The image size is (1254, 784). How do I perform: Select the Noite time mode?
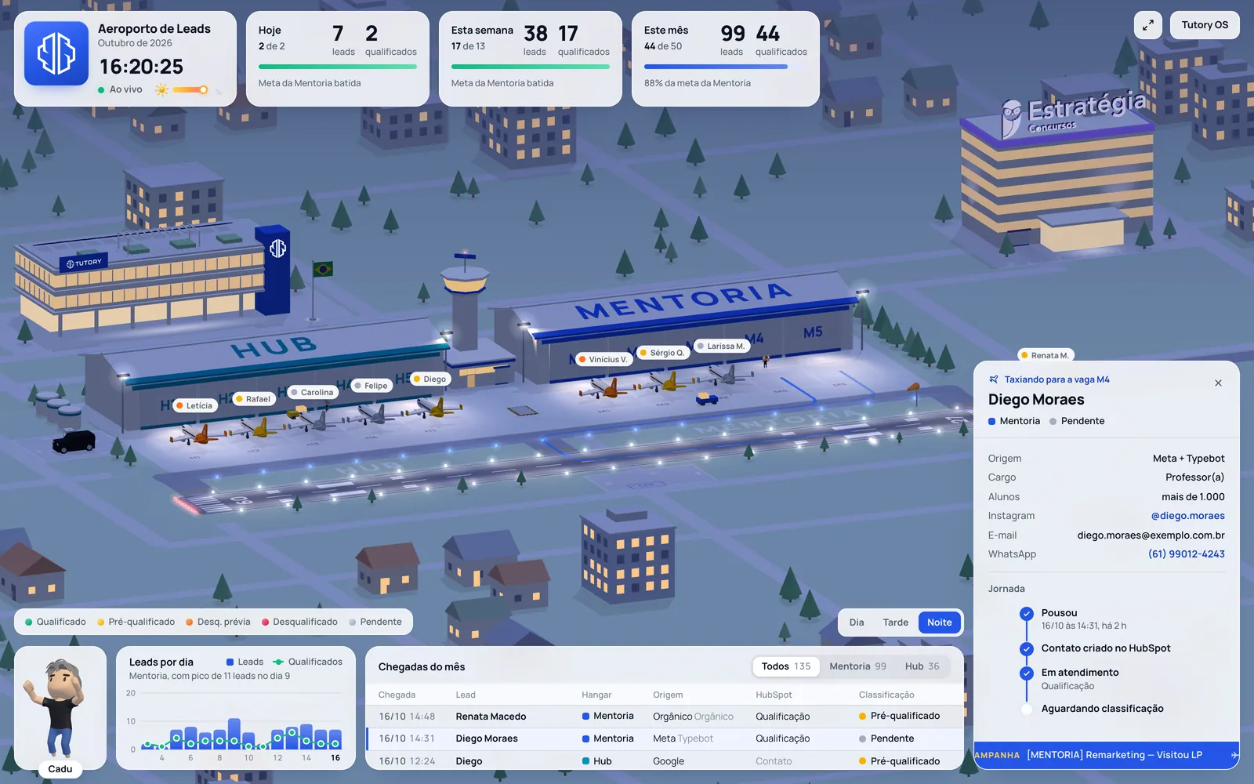click(x=940, y=622)
